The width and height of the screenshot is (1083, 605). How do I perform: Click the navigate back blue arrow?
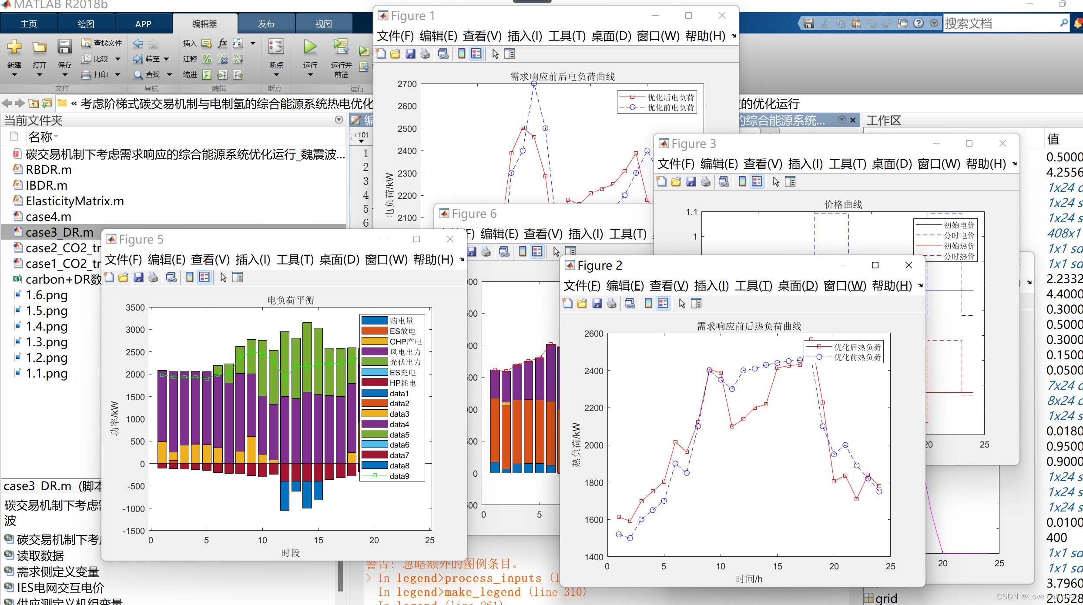coord(138,43)
